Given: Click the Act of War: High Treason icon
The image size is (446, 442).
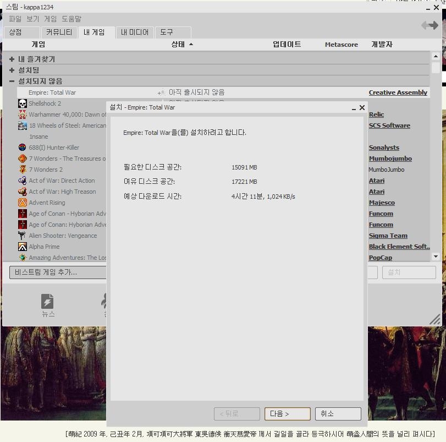Looking at the screenshot, I should 23,192.
